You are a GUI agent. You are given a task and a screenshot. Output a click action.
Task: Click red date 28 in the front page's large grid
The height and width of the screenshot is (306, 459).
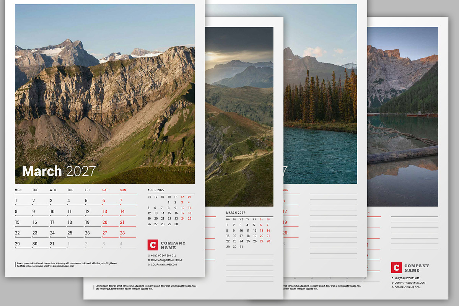pyautogui.click(x=122, y=233)
